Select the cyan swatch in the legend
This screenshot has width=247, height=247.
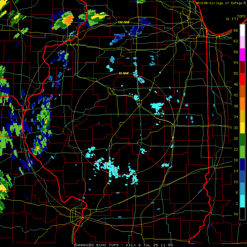tap(242, 201)
